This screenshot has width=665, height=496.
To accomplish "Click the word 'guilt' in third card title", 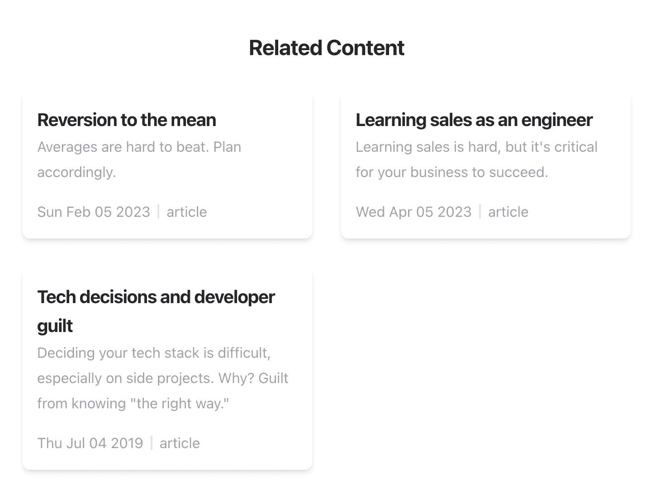I will click(55, 326).
